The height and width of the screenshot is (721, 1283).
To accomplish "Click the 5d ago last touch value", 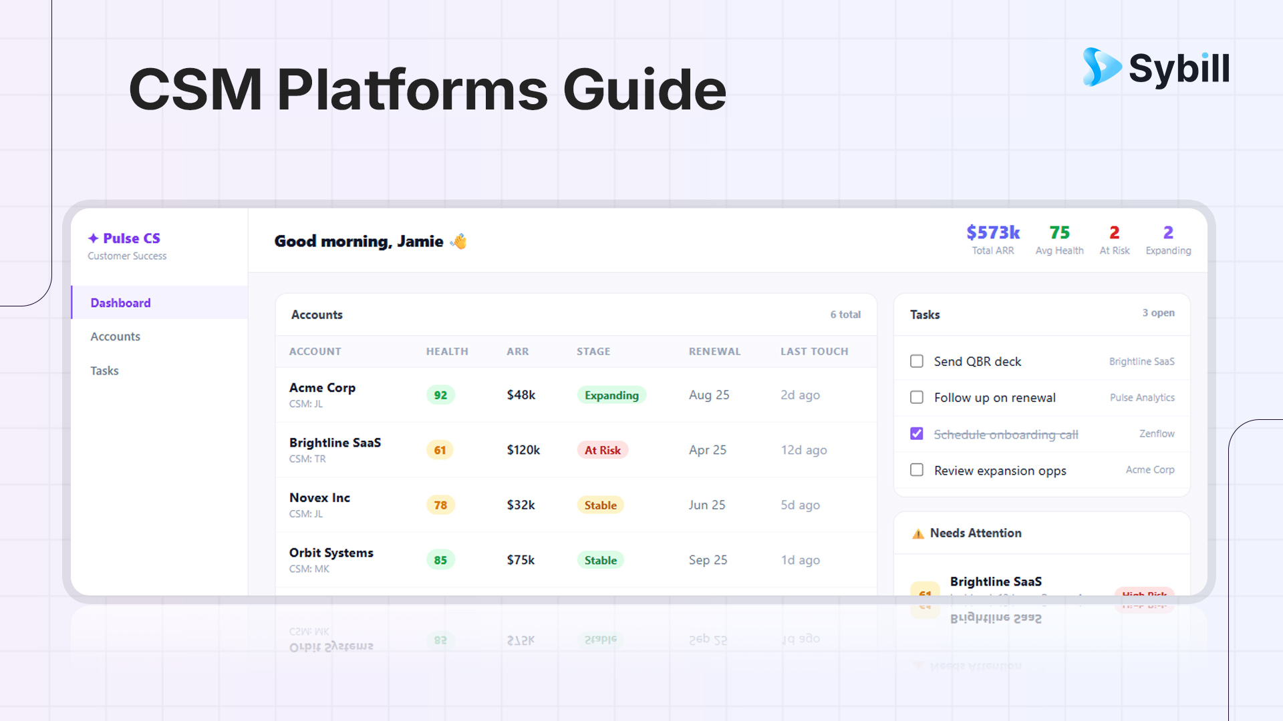I will 800,505.
